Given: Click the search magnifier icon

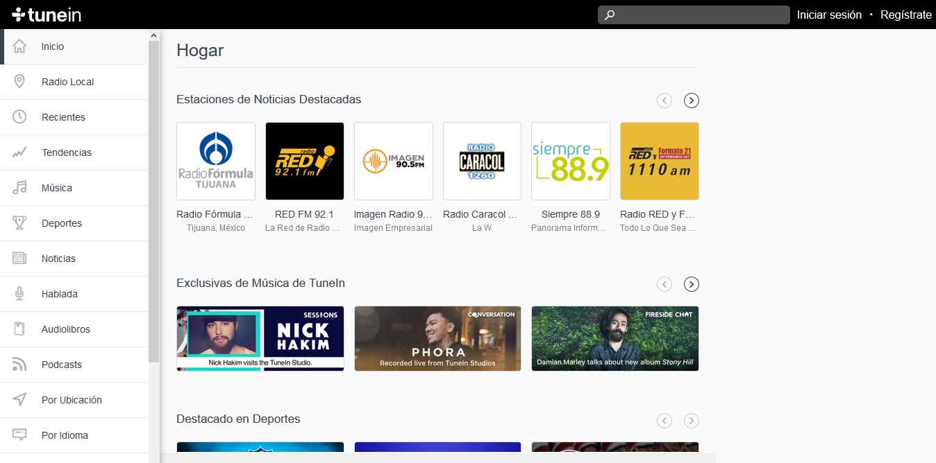Looking at the screenshot, I should (x=610, y=15).
